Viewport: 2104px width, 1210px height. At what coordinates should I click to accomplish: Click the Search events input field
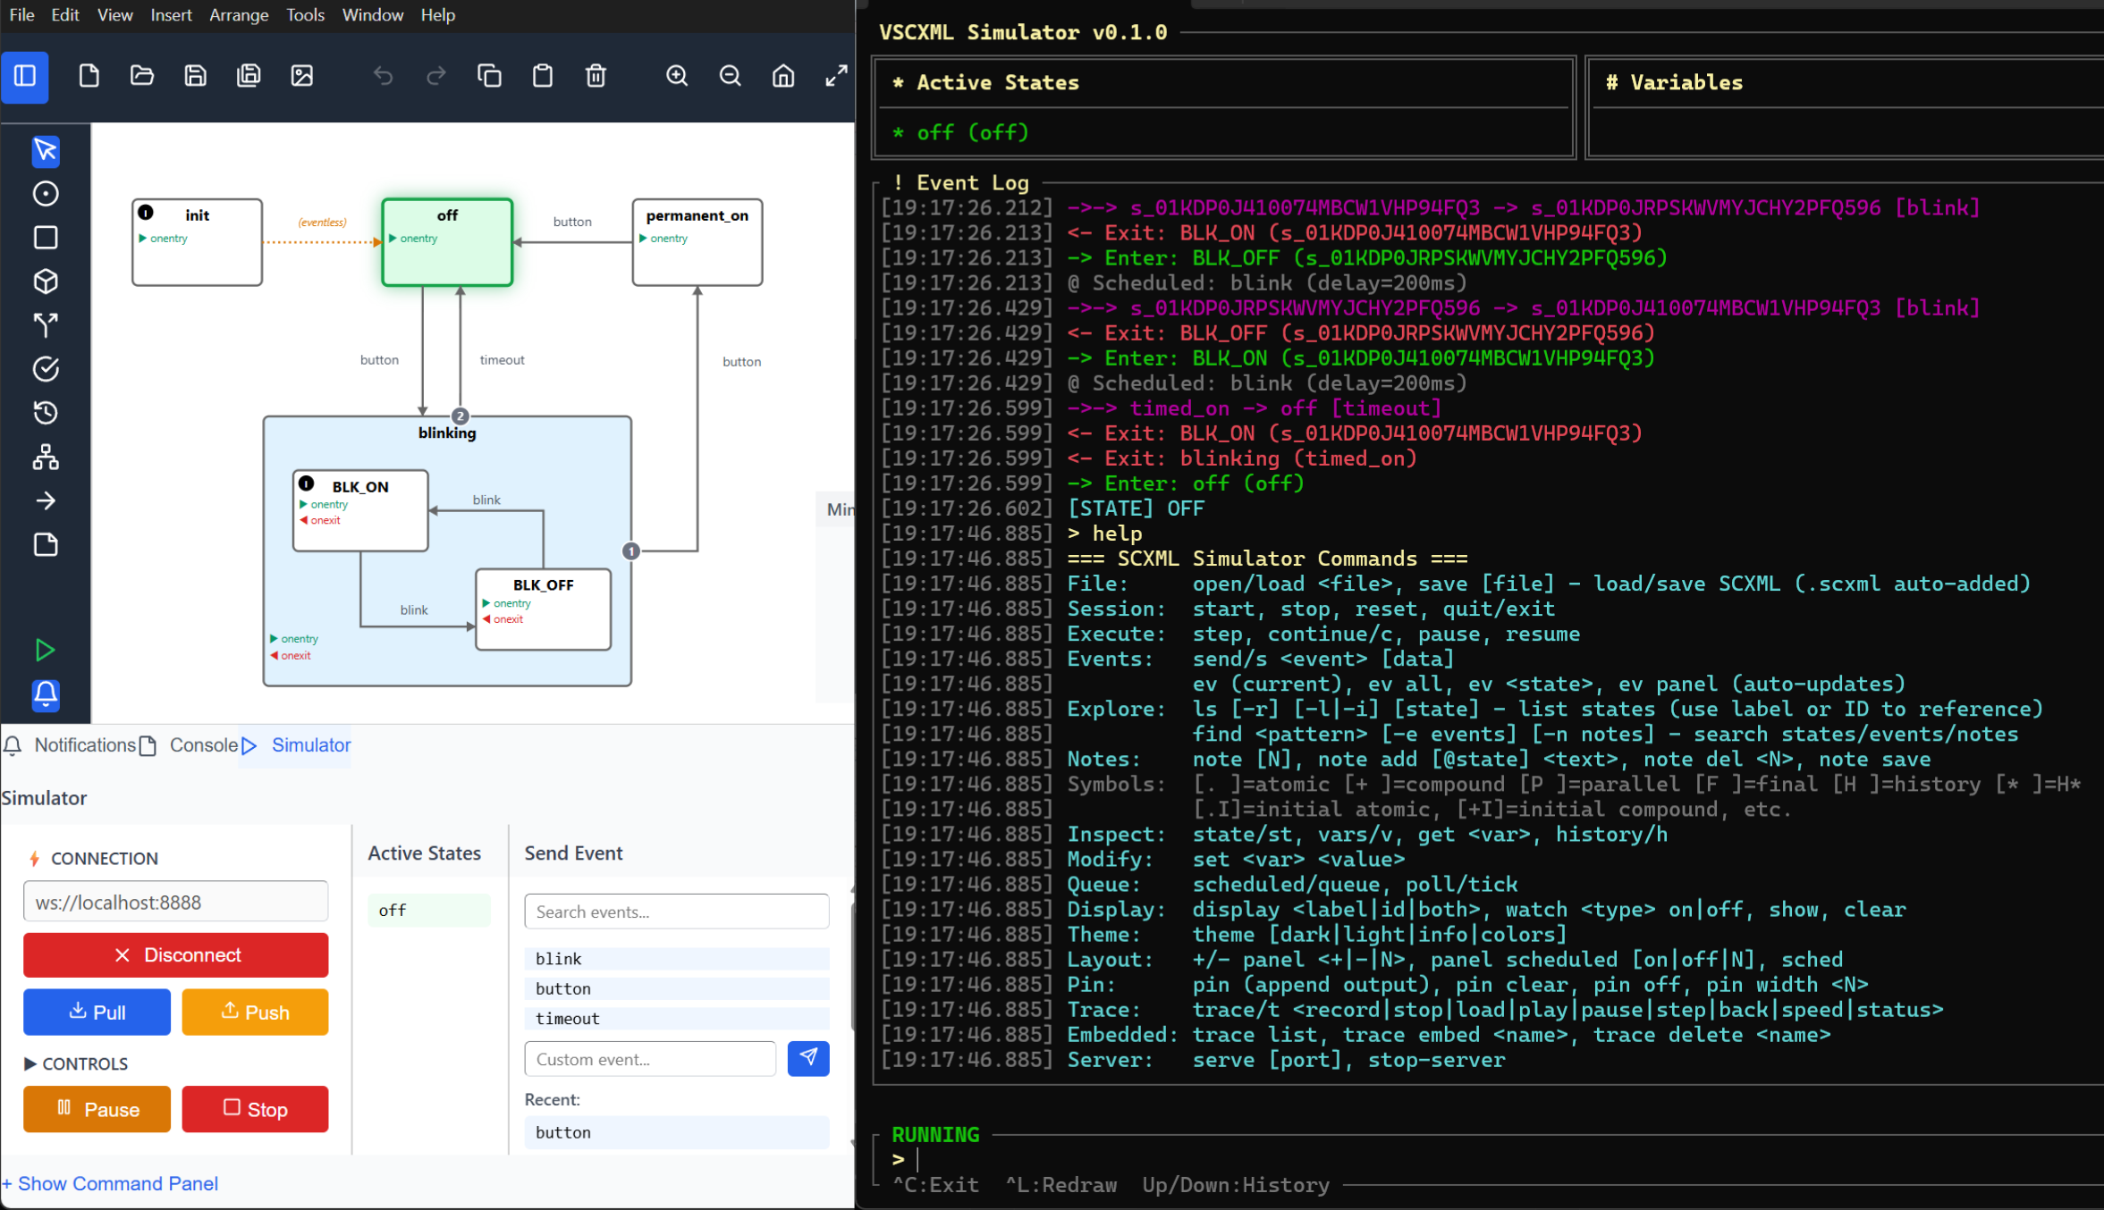point(677,912)
